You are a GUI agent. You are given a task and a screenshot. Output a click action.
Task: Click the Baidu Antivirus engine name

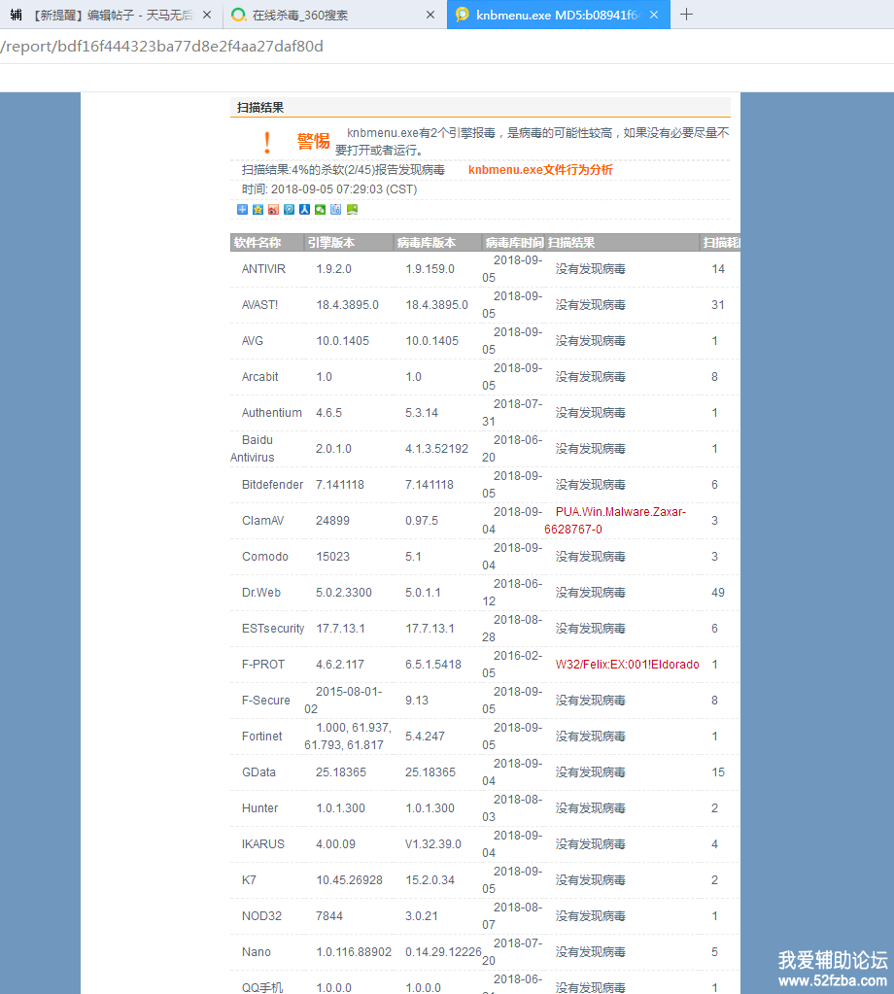point(254,449)
